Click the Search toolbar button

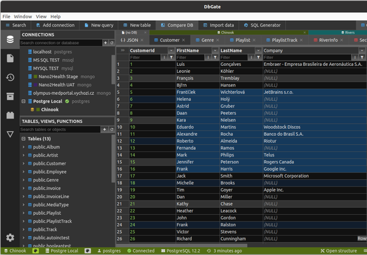pos(16,25)
